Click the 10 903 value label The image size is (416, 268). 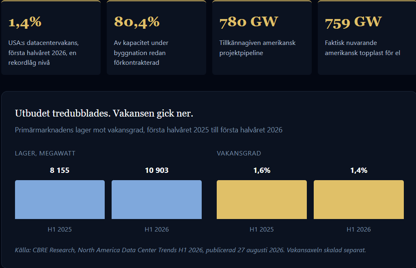[x=157, y=170]
